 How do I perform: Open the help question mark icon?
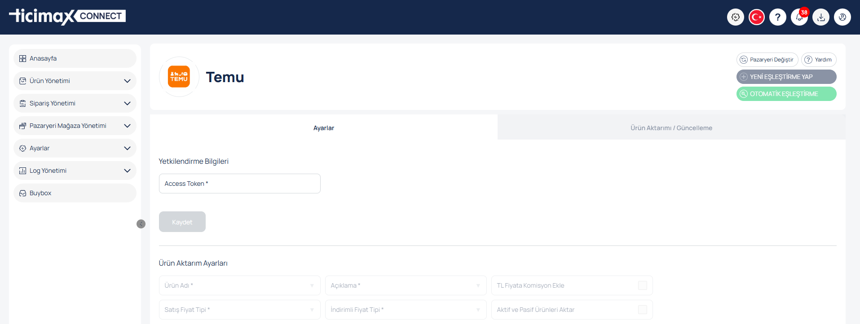click(x=778, y=17)
